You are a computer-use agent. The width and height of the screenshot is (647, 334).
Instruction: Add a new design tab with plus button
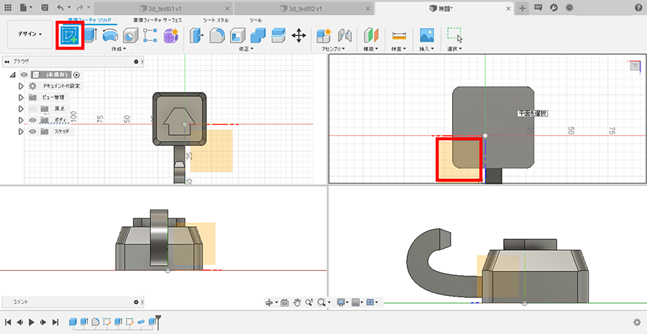[x=522, y=7]
